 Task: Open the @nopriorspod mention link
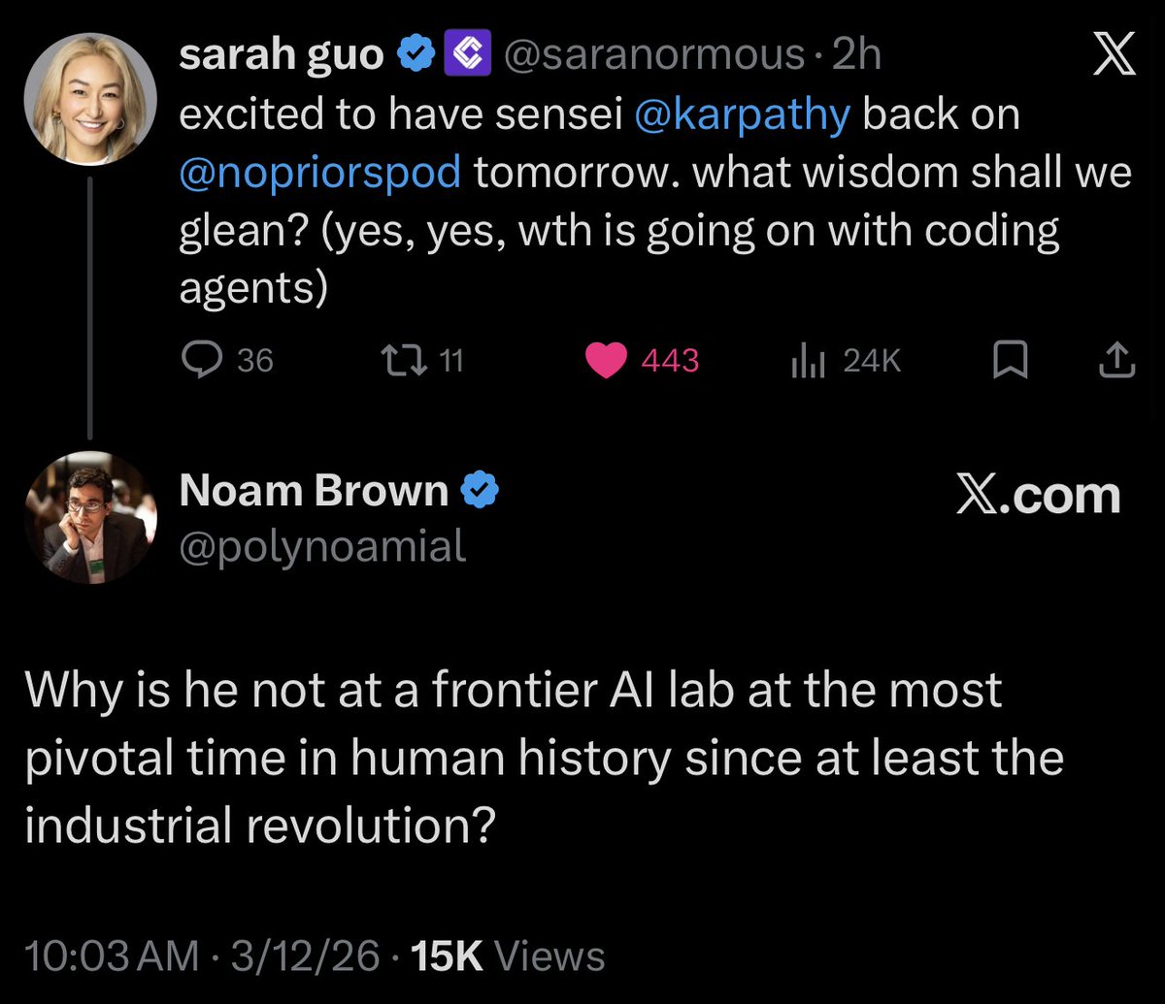click(321, 174)
